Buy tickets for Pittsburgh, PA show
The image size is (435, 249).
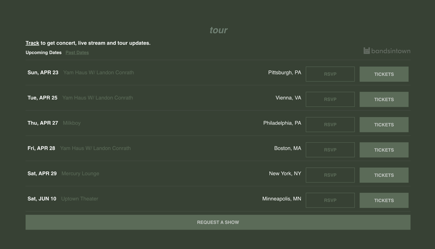pyautogui.click(x=384, y=74)
